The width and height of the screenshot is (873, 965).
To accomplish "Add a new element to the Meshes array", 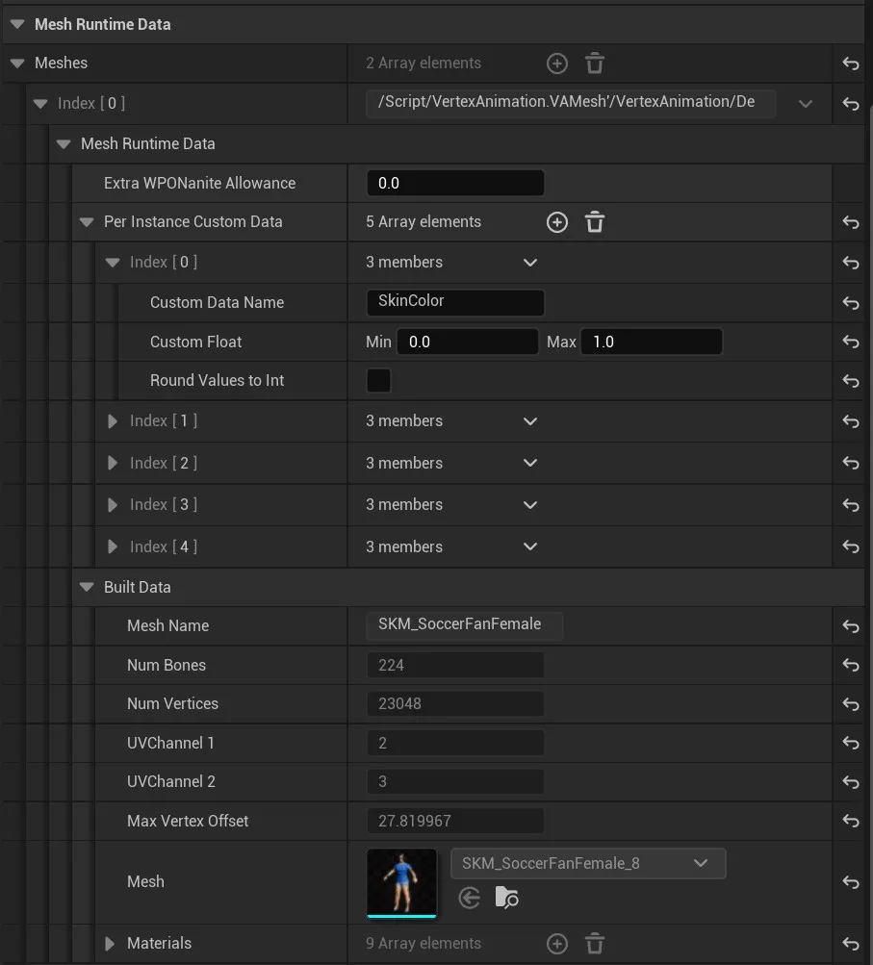I will point(556,63).
